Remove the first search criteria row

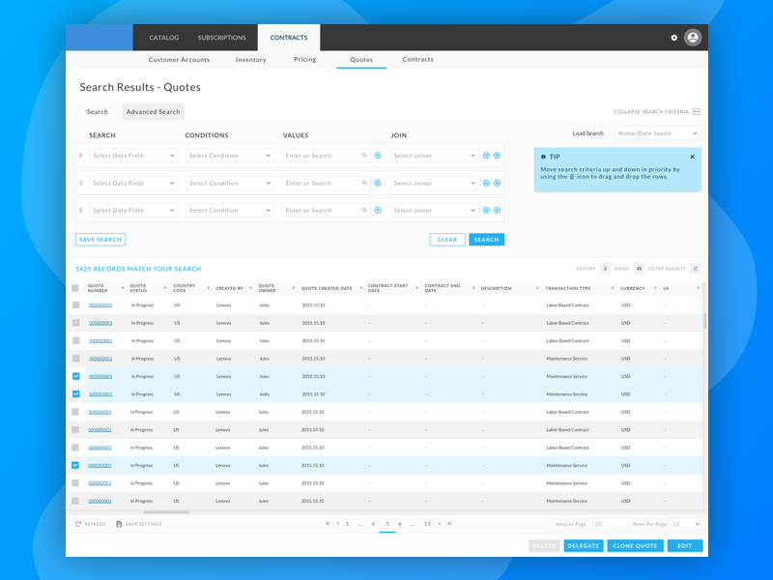click(x=486, y=156)
